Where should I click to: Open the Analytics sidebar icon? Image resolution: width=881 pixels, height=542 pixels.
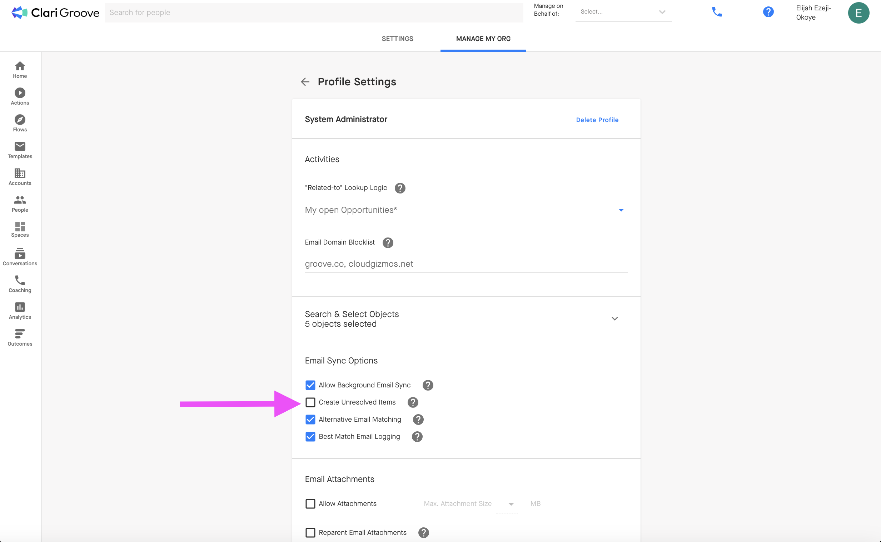click(x=20, y=311)
